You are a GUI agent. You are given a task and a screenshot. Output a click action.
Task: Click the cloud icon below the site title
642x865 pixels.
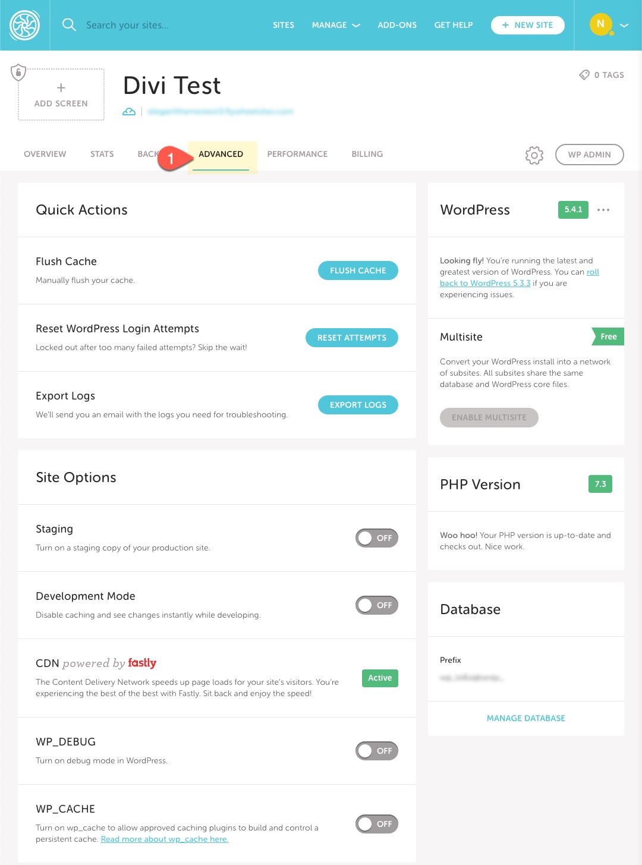129,112
